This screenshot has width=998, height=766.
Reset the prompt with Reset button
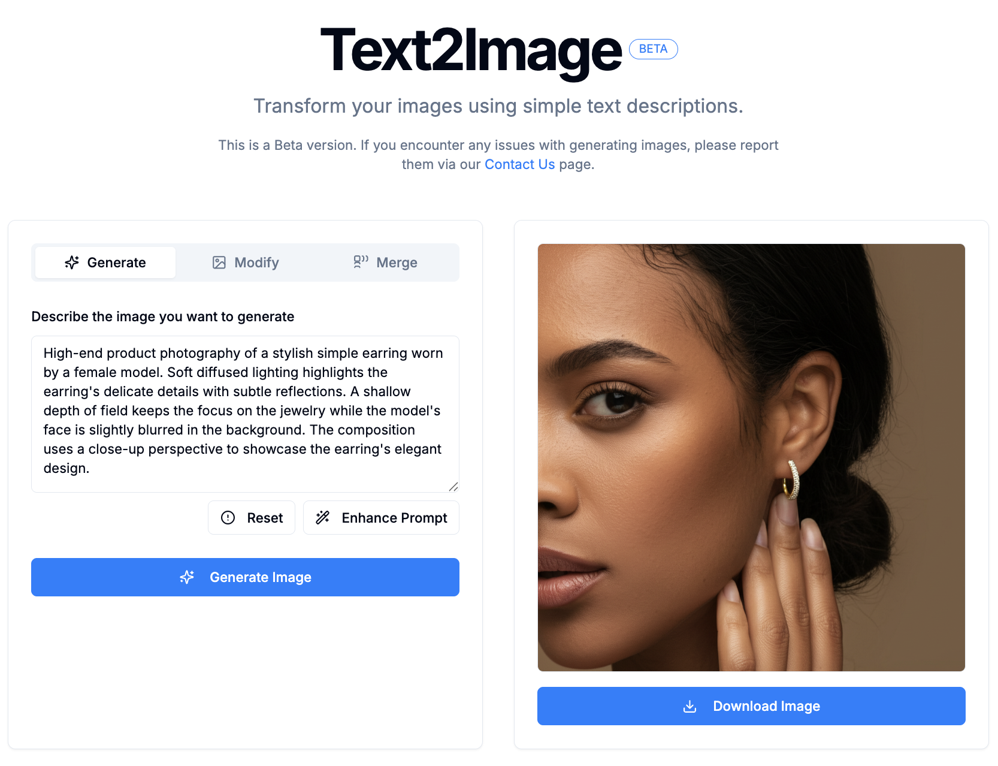click(x=252, y=518)
